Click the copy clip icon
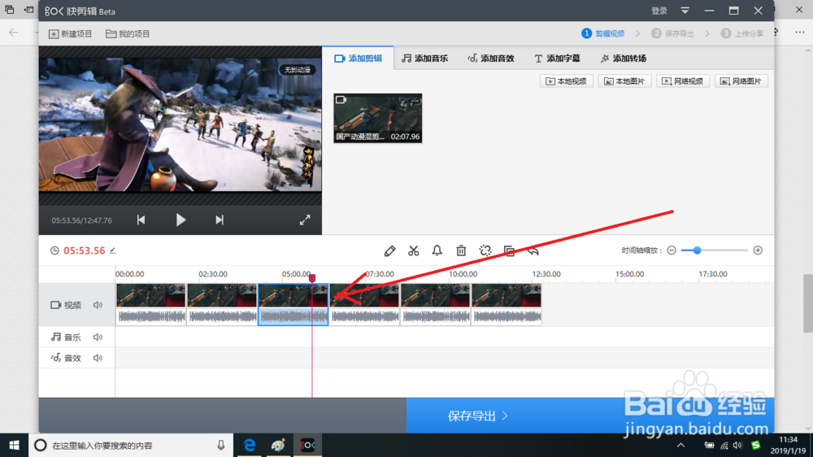813x457 pixels. (x=509, y=251)
